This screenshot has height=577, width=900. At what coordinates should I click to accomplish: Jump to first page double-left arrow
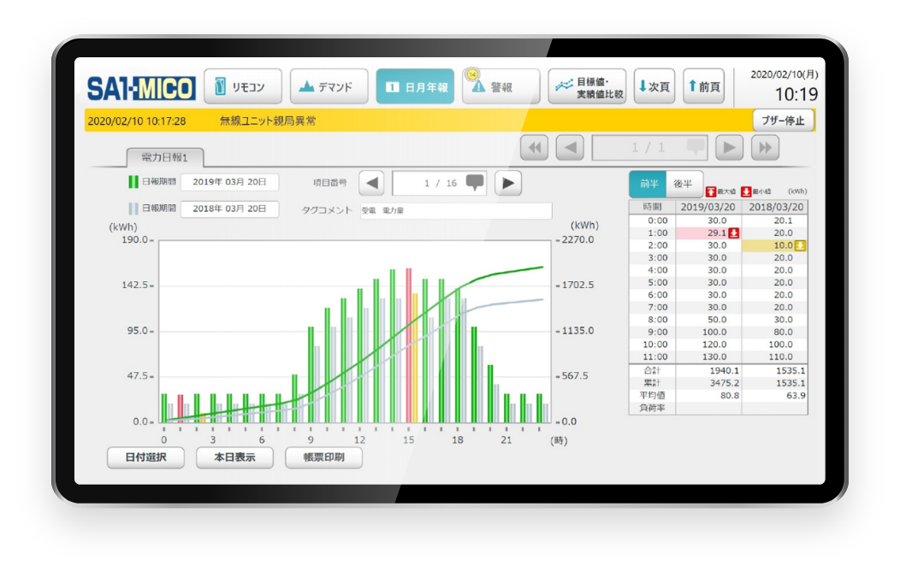pyautogui.click(x=535, y=147)
